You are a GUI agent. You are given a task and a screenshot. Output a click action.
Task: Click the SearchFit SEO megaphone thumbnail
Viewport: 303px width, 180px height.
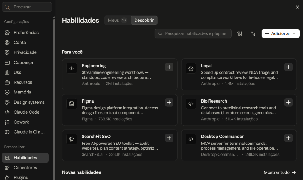point(71,139)
